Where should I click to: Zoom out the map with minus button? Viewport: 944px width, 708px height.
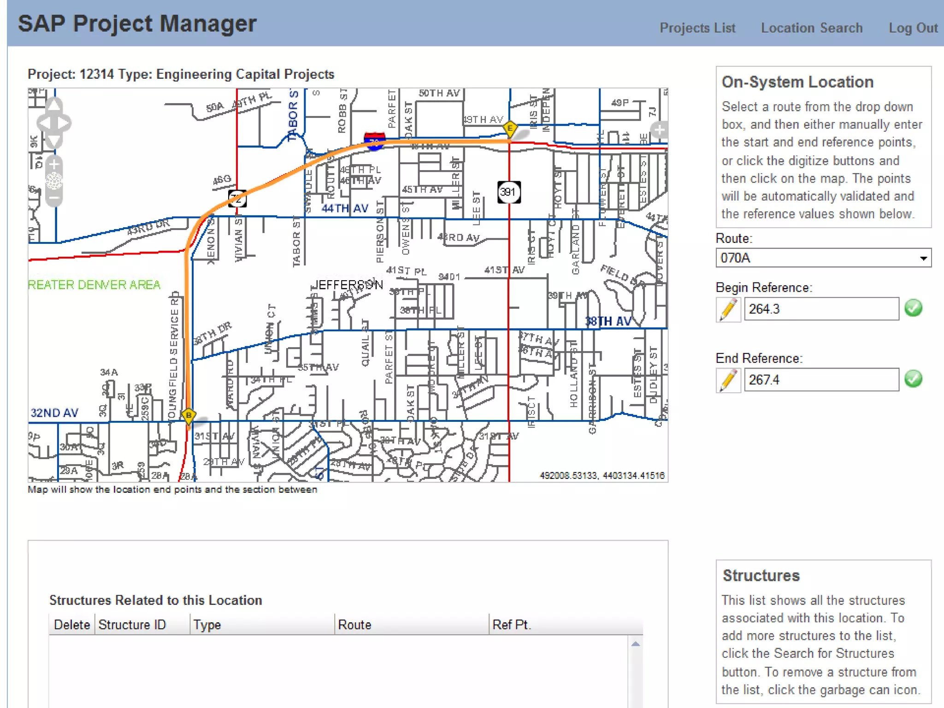(54, 199)
